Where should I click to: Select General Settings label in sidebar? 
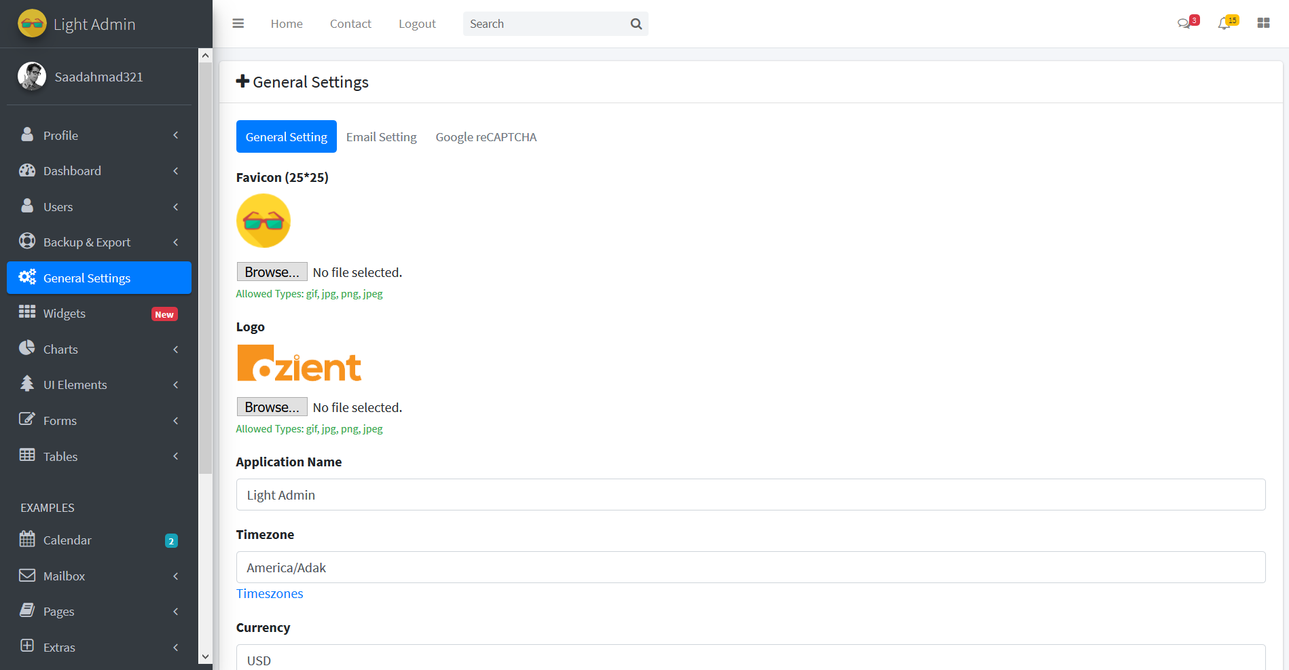(x=87, y=278)
